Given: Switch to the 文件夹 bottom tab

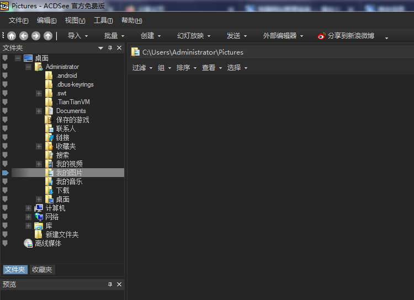Looking at the screenshot, I should pos(15,269).
